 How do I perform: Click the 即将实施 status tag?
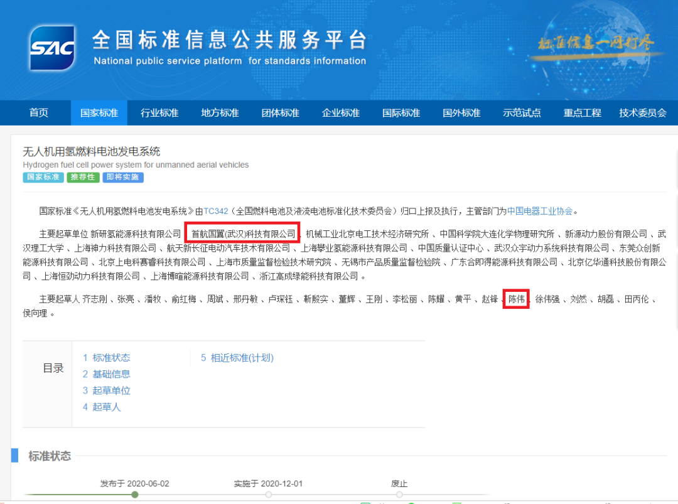pyautogui.click(x=123, y=177)
